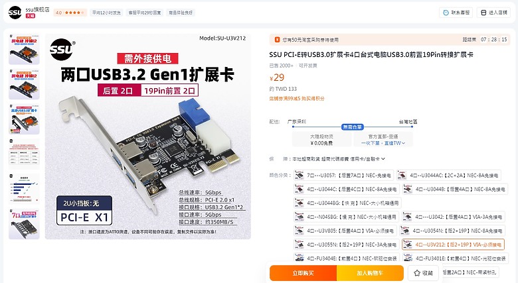Screen dimensions: 518x283
Task: Click the orange coupon icon in banner
Action: click(277, 40)
